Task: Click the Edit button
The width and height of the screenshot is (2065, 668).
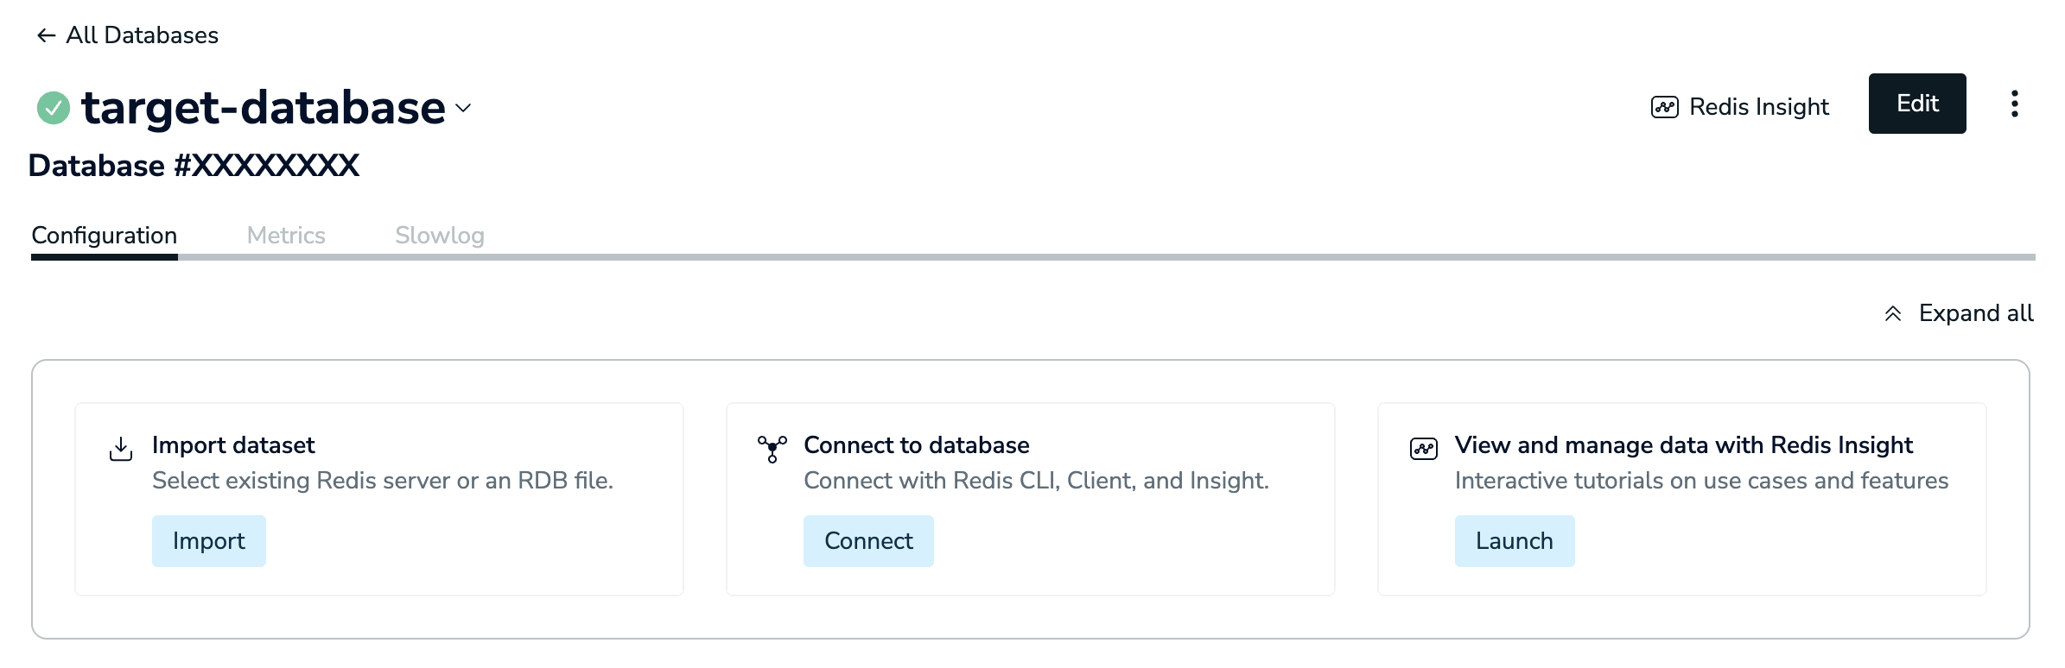Action: [x=1917, y=104]
